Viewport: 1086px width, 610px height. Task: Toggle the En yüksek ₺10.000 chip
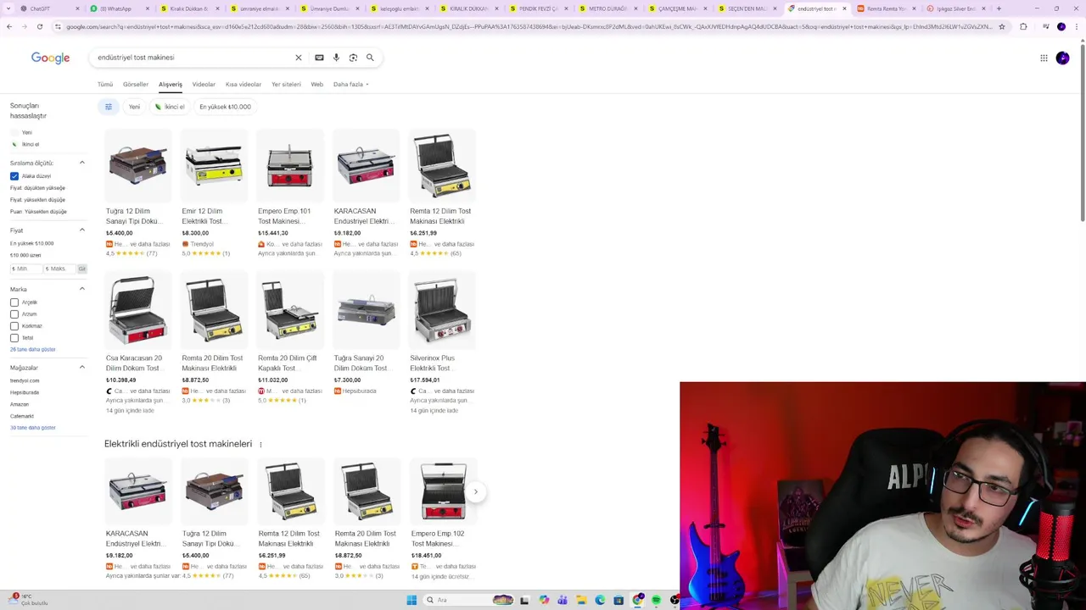[225, 107]
